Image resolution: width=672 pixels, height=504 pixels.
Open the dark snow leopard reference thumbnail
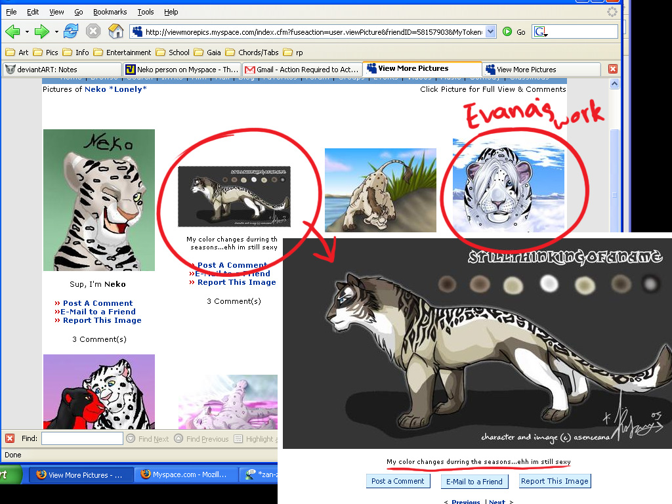pos(234,196)
